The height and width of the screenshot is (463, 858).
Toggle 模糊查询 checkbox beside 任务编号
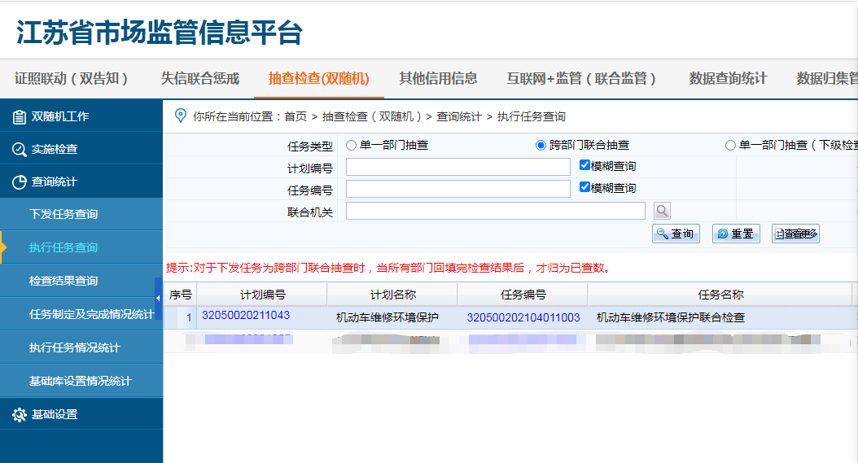pos(584,187)
